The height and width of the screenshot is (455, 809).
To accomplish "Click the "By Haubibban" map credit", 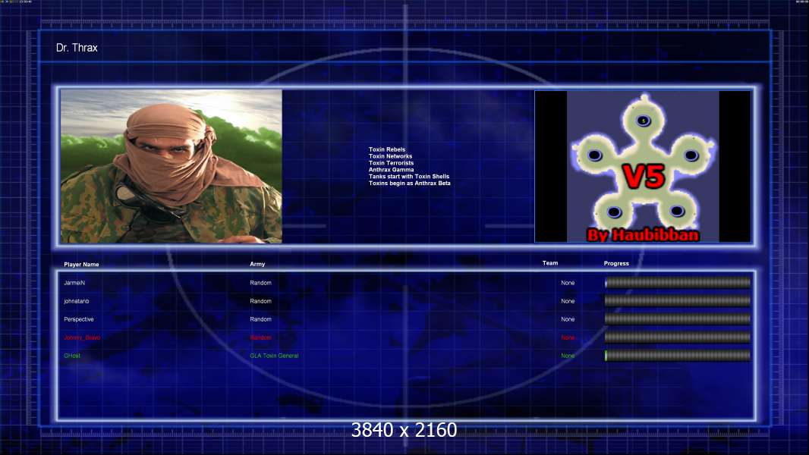I will click(643, 235).
